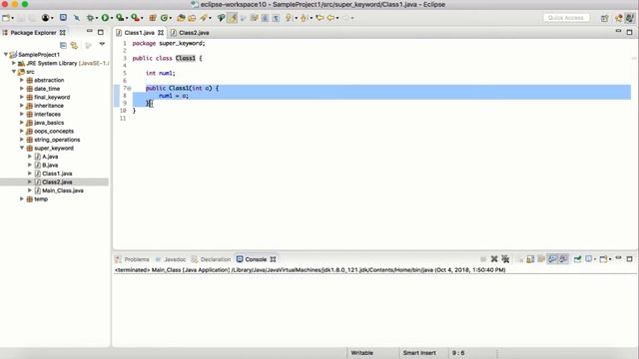Click the Writable status bar entry
This screenshot has width=639, height=359.
click(x=361, y=353)
